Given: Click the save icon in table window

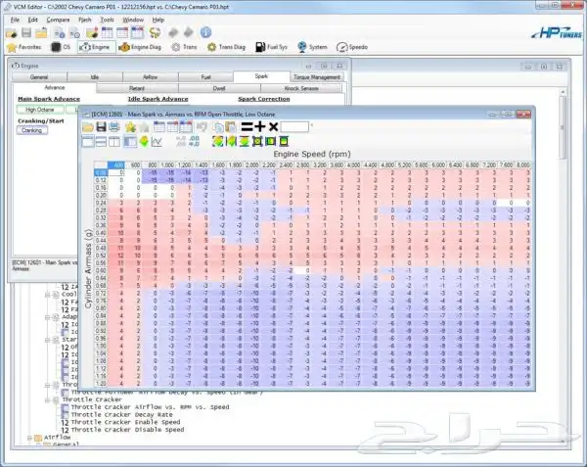Looking at the screenshot, I should [101, 127].
